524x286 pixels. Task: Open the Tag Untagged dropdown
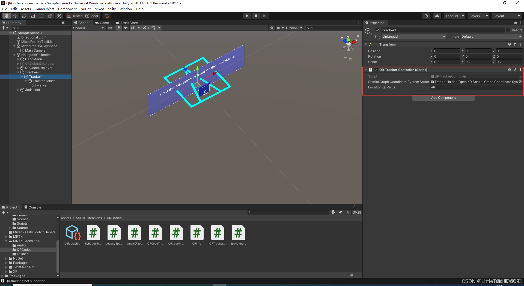click(414, 37)
